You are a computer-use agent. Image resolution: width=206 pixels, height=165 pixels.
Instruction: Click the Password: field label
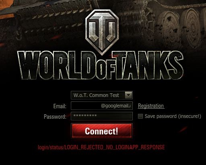(x=55, y=116)
